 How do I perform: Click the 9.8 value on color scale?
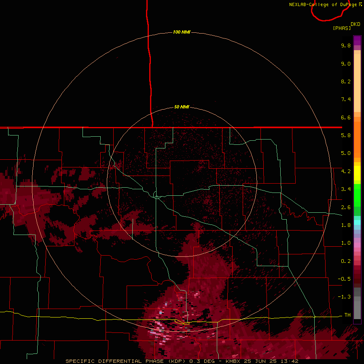click(x=346, y=45)
